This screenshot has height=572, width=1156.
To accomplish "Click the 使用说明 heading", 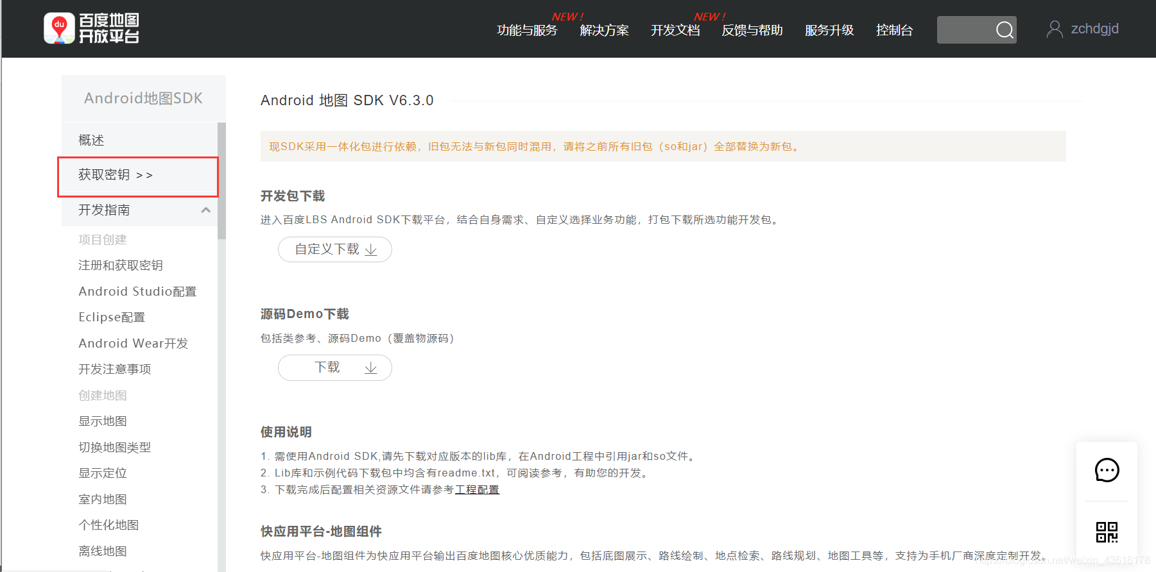I will 286,432.
